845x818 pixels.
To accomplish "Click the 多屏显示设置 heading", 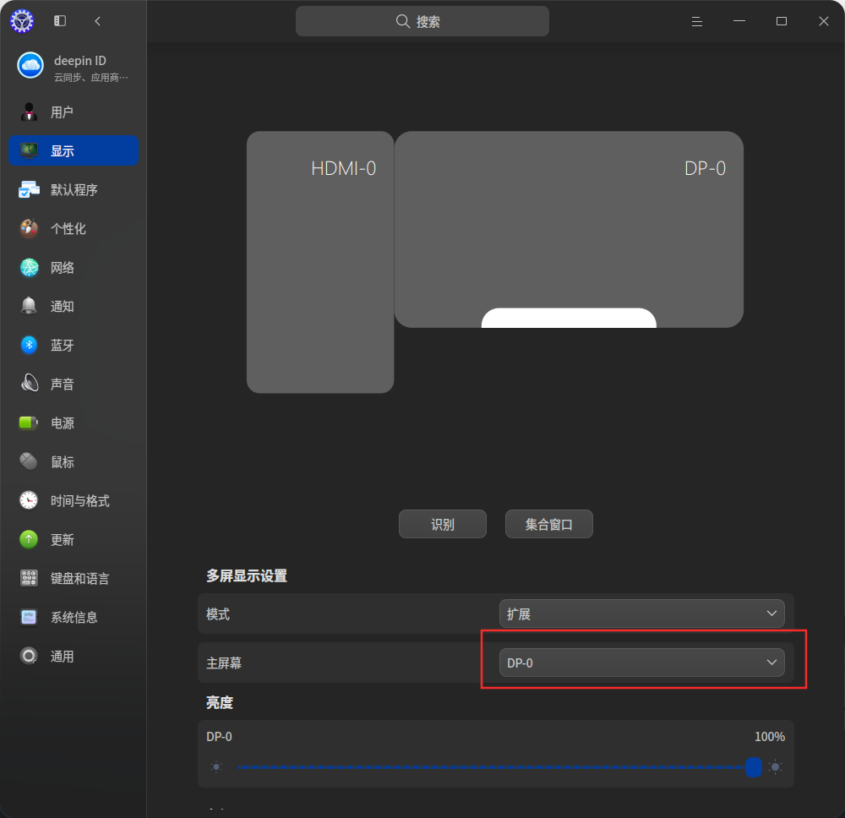I will (247, 576).
